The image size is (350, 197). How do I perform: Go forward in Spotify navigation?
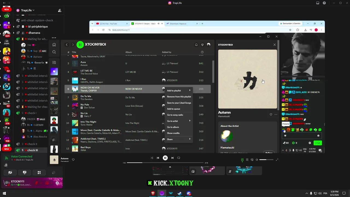click(73, 45)
